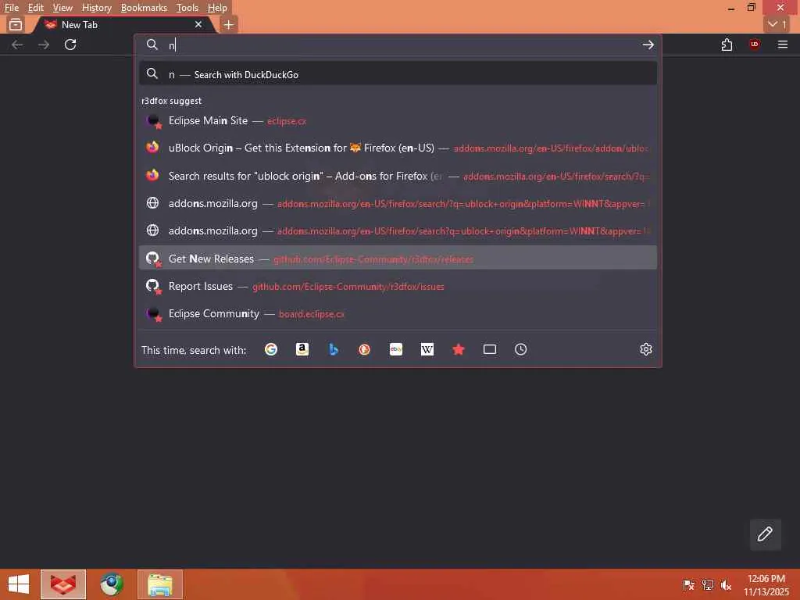The height and width of the screenshot is (600, 800).
Task: Open the uBlock Origin toolbar icon
Action: (755, 45)
